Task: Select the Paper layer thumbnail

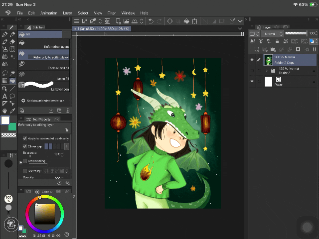Action: click(269, 81)
